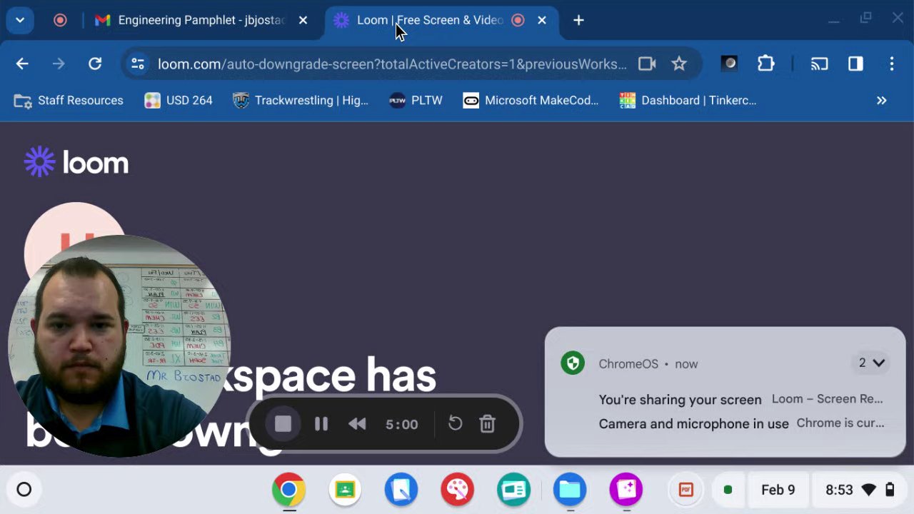Screen dimensions: 914x514
Task: Click the dark round extension icon
Action: 729,64
